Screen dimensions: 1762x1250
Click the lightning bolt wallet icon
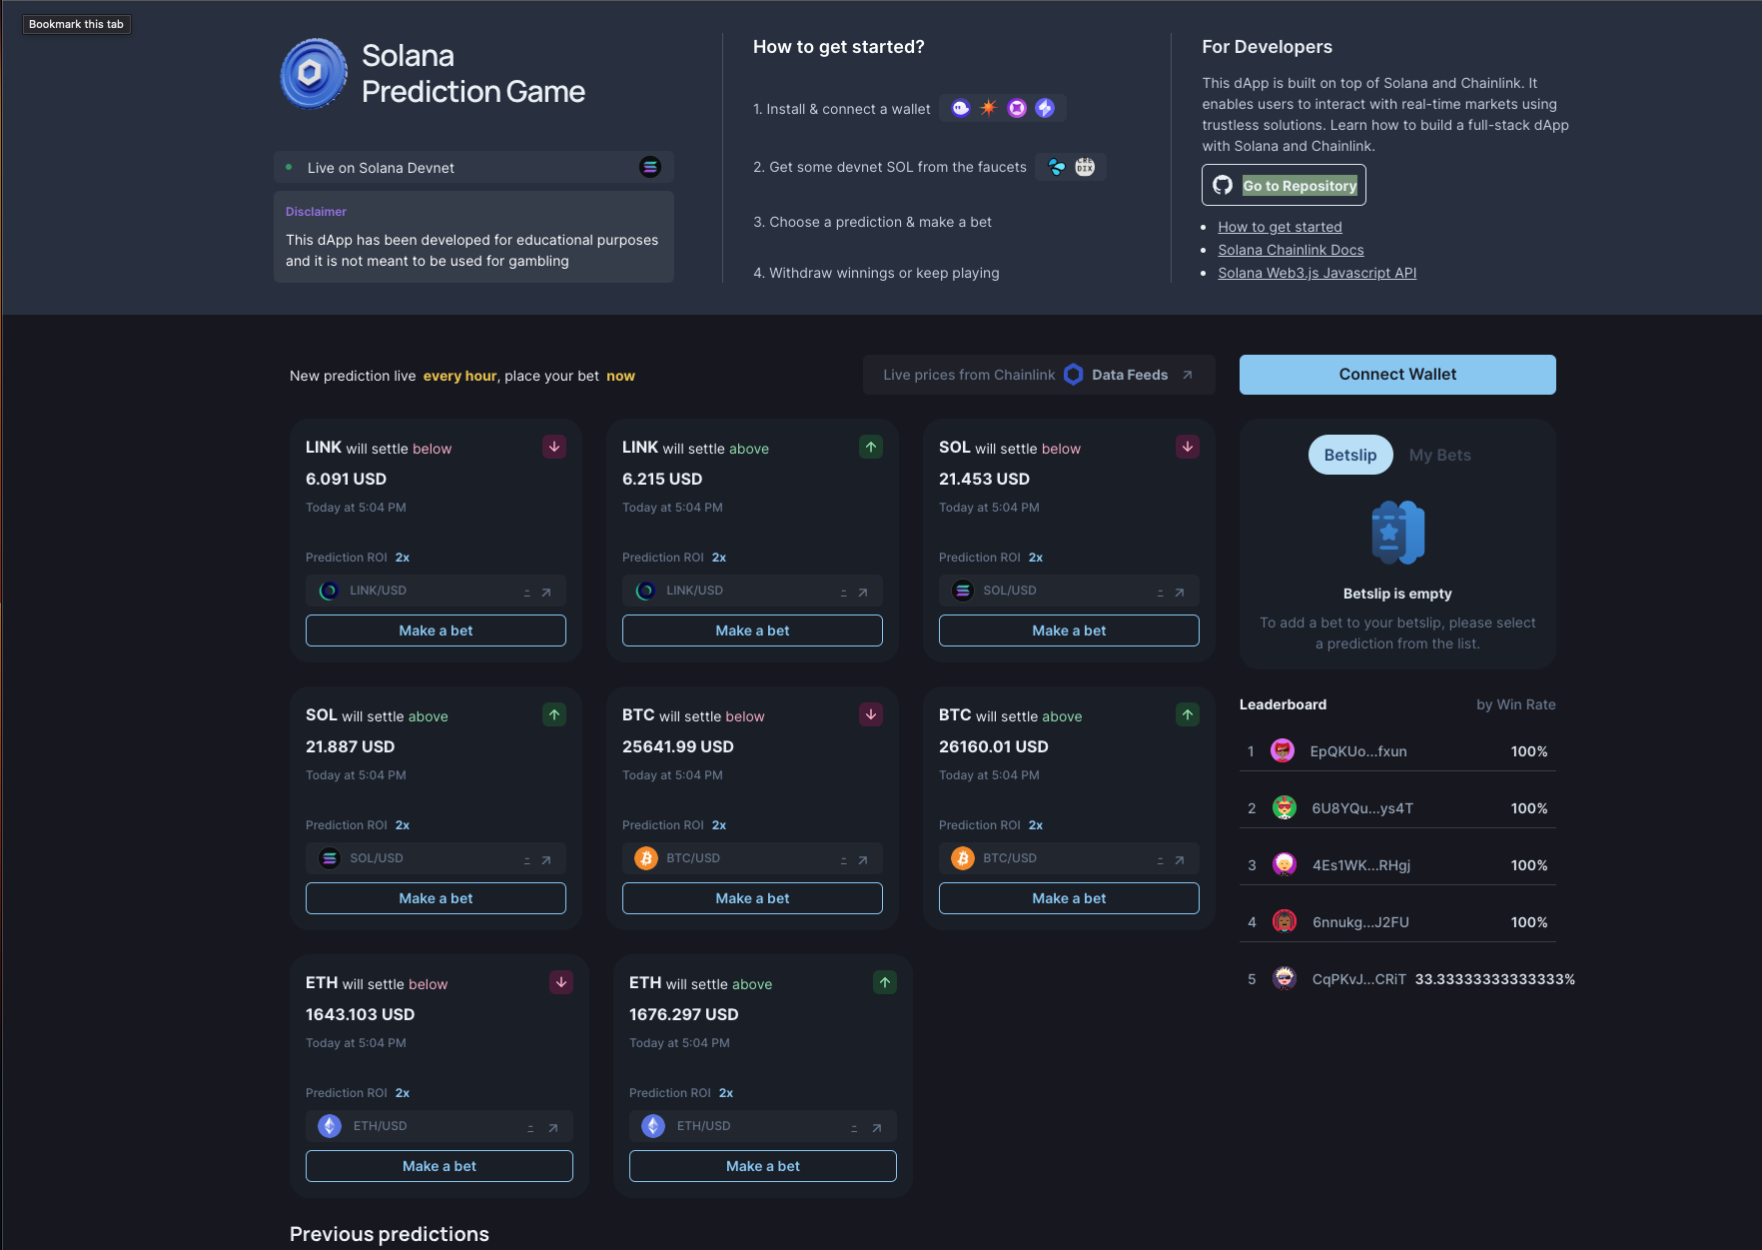1045,108
